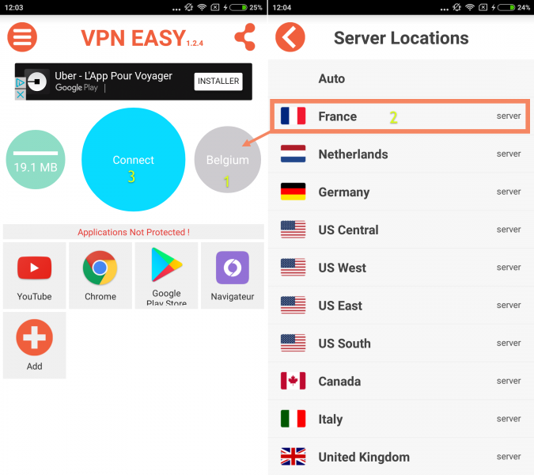Select the US East server
The height and width of the screenshot is (475, 534).
pos(401,306)
